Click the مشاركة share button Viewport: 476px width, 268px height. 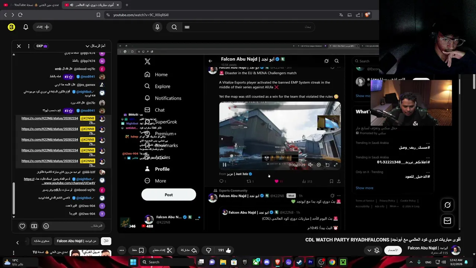[x=189, y=251]
